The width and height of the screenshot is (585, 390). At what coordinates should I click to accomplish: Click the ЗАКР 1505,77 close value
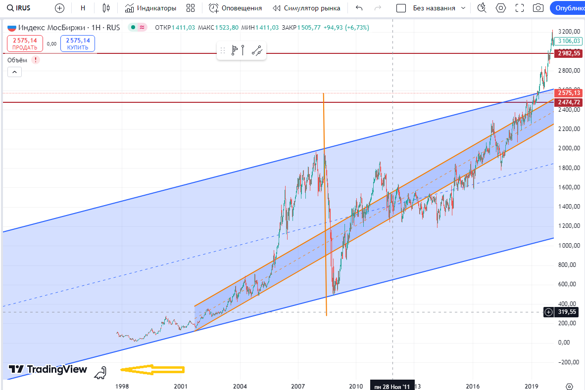pos(301,28)
